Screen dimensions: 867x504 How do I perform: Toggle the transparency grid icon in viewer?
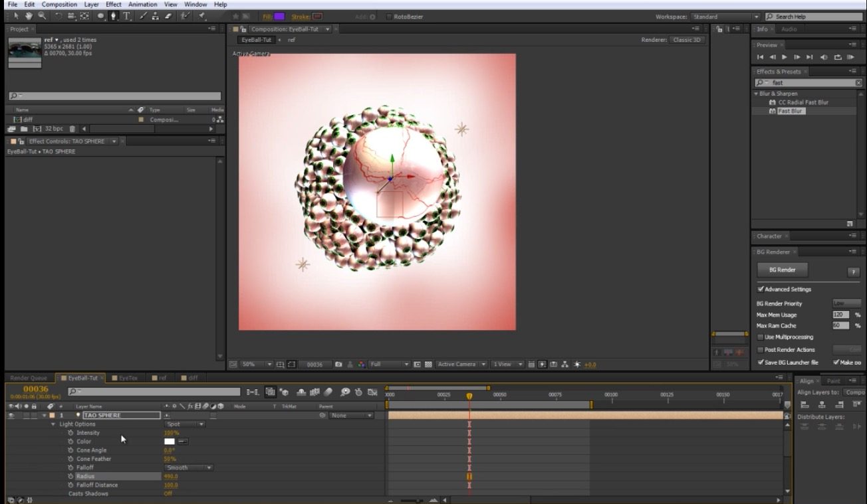point(428,365)
